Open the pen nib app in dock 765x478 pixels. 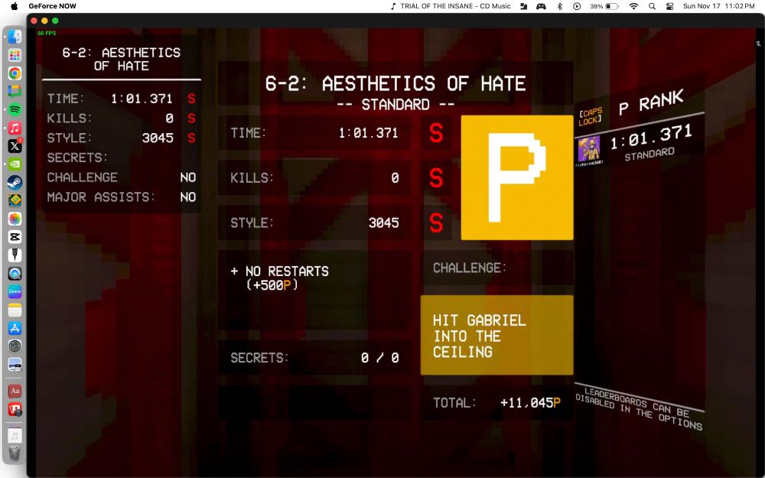15,255
